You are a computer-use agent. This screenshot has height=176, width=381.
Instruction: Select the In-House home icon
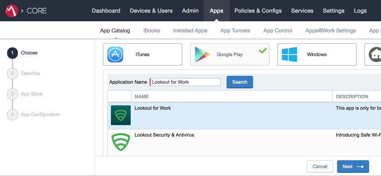(375, 54)
